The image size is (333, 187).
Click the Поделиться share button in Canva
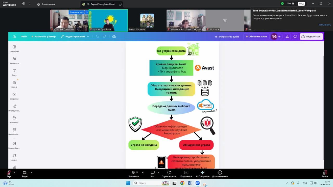point(311,37)
